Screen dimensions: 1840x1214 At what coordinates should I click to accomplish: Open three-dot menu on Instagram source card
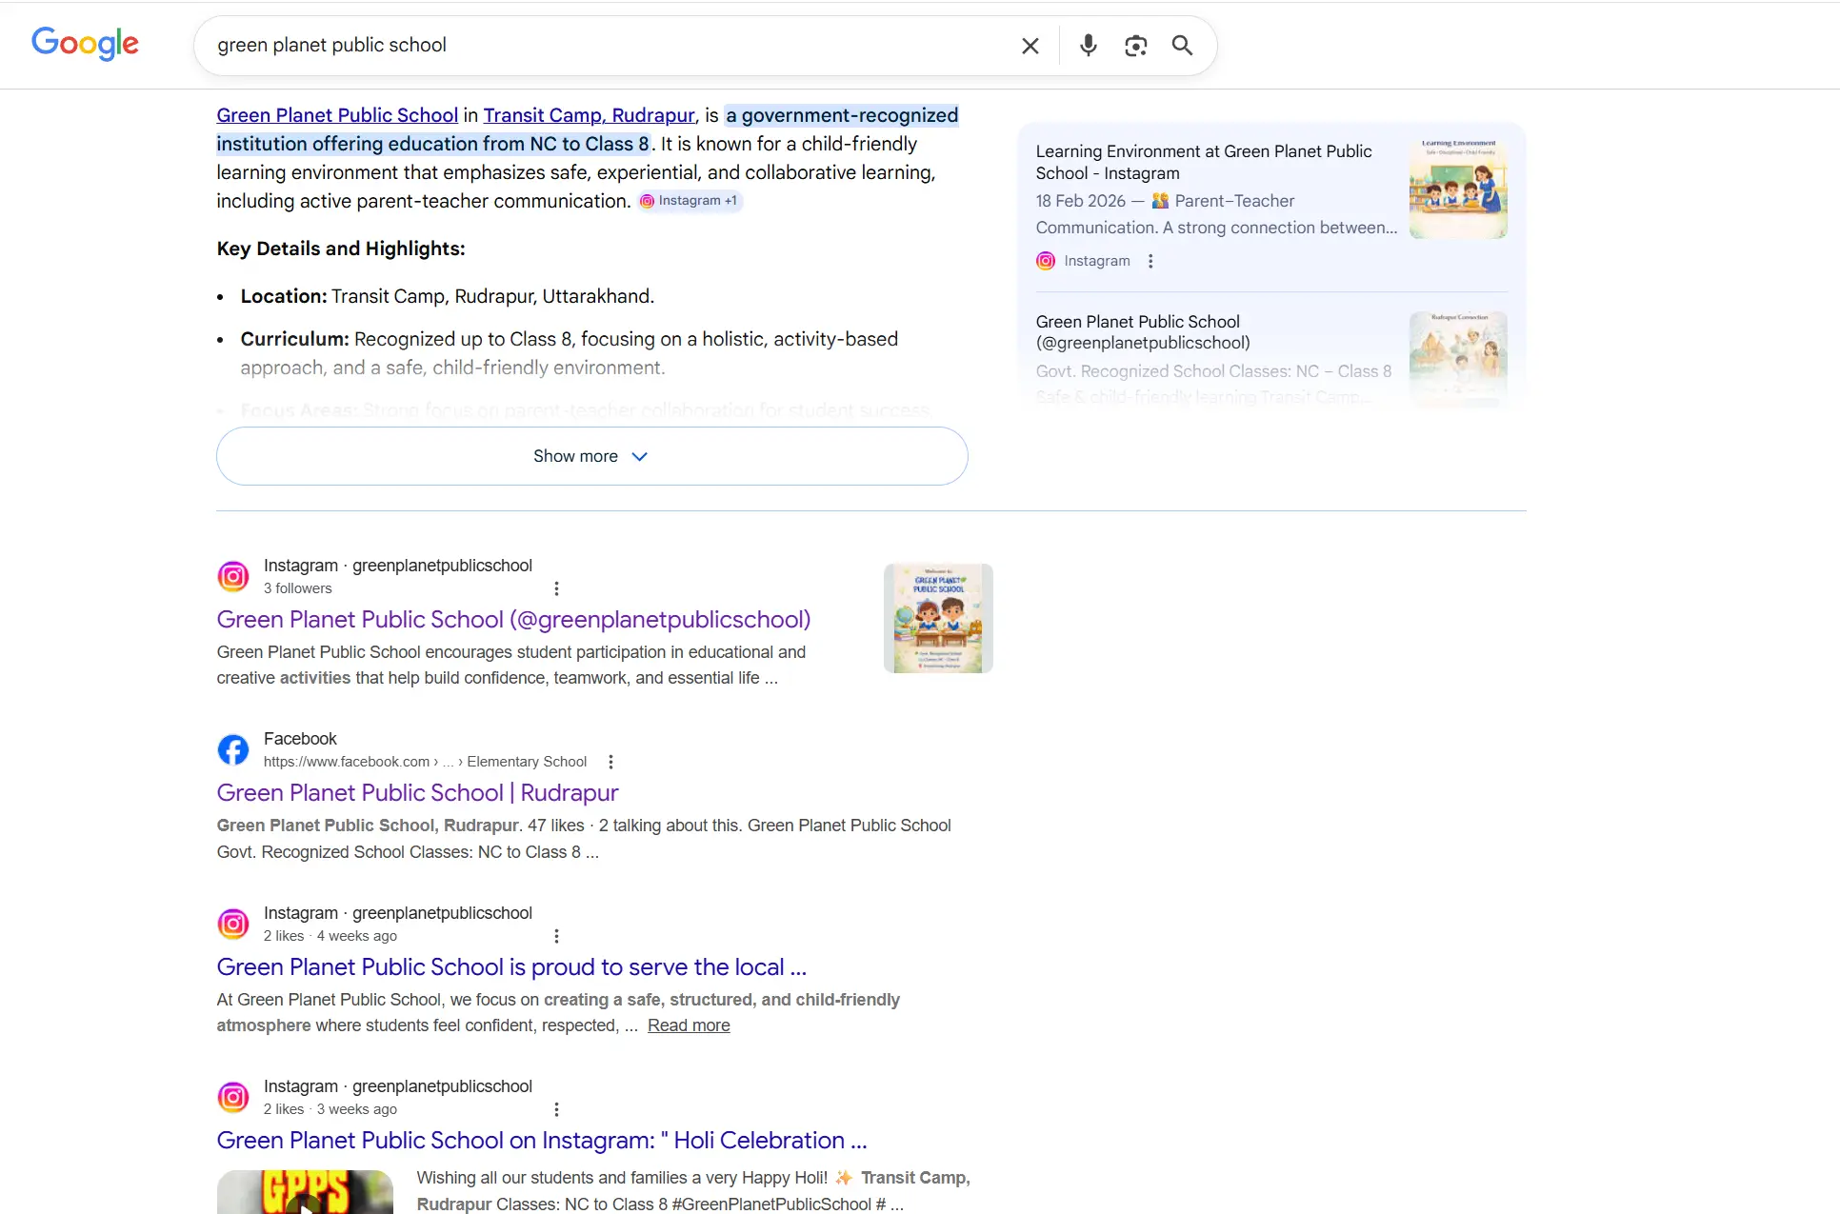(x=1150, y=261)
